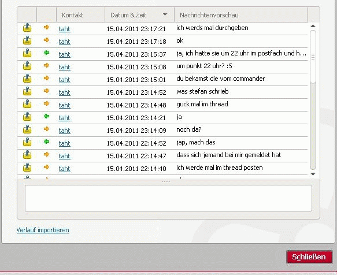Image resolution: width=337 pixels, height=275 pixels.
Task: Click the scroll up arrow of message list
Action: (313, 26)
